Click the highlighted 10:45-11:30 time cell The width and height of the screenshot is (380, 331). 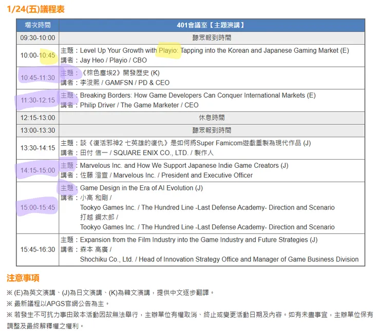37,77
